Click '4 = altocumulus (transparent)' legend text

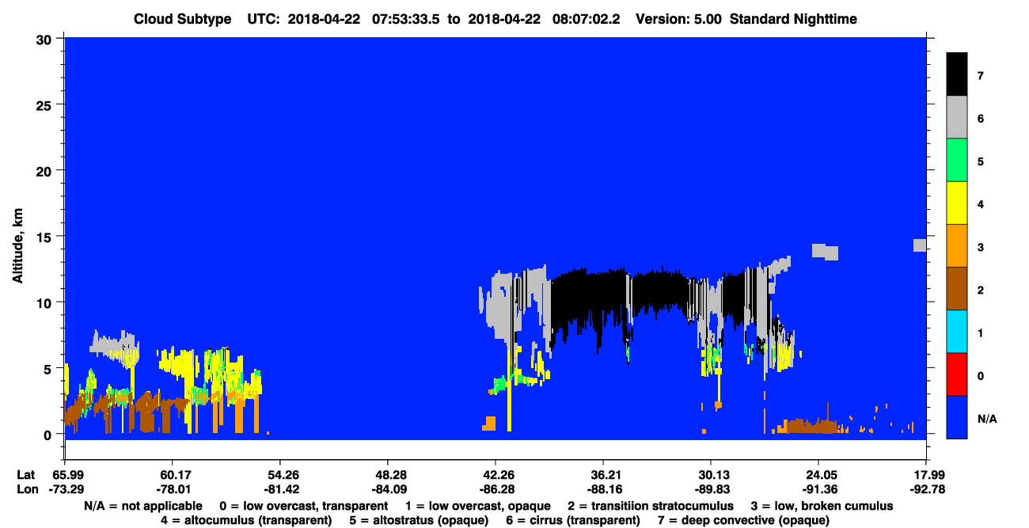(246, 520)
